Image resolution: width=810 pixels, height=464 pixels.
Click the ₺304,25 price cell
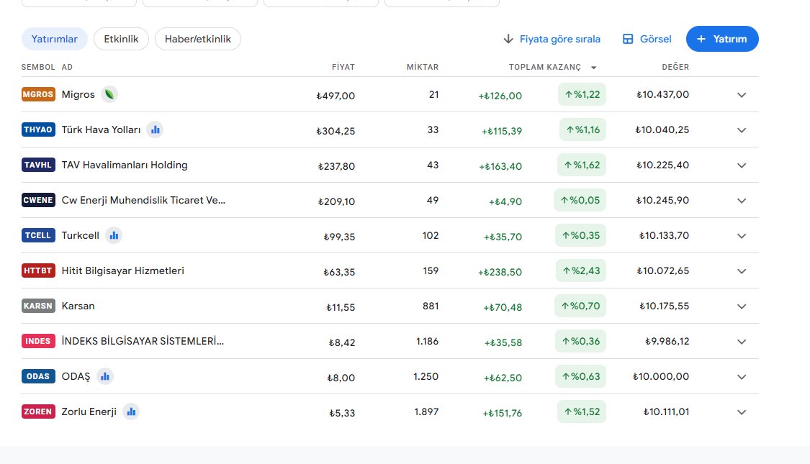pos(336,131)
